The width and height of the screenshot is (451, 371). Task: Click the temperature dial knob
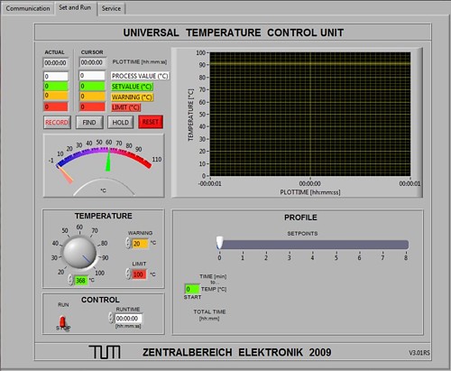[x=79, y=253]
